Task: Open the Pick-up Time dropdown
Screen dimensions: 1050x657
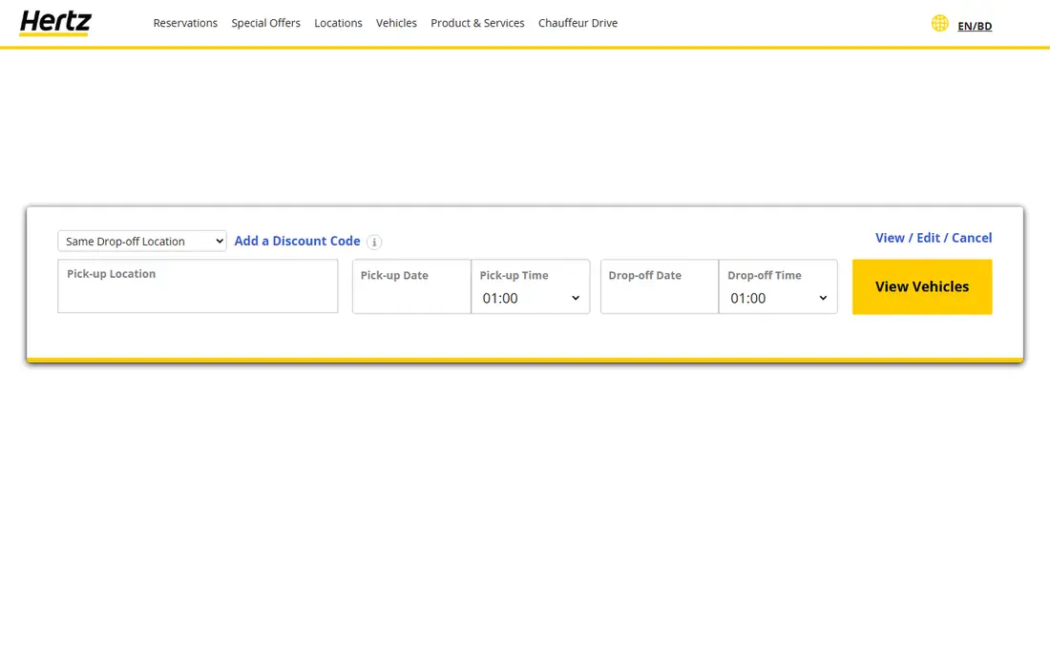Action: coord(531,298)
